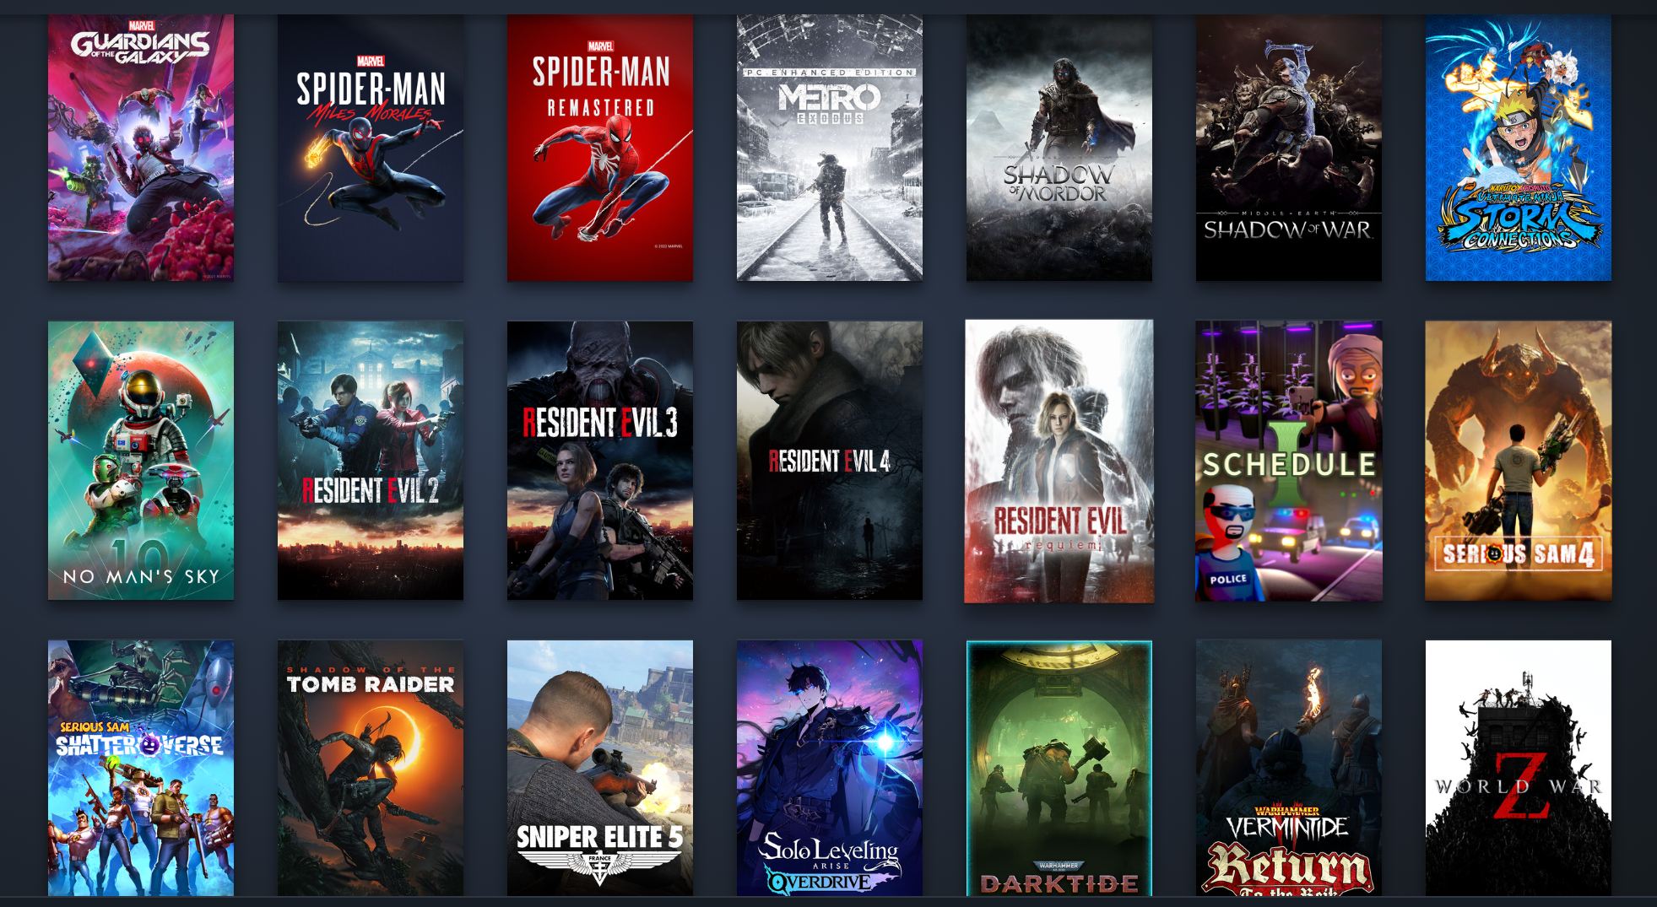Image resolution: width=1657 pixels, height=907 pixels.
Task: Click the highlighted Resident Evil Requiem cover
Action: (x=1059, y=461)
